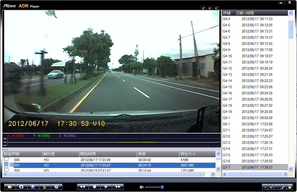297x192 pixels.
Task: Select file G4-15 at 09:23:26
Action: [255, 87]
